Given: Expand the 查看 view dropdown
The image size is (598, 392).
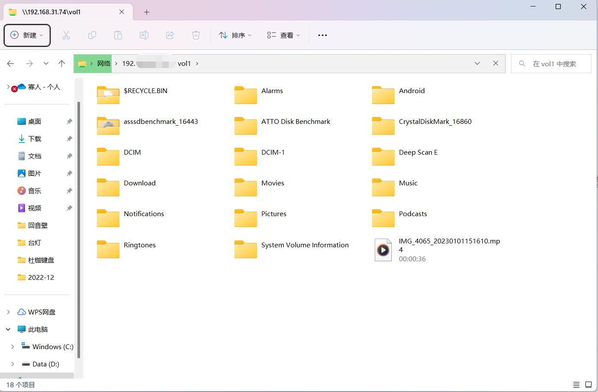Looking at the screenshot, I should (284, 35).
